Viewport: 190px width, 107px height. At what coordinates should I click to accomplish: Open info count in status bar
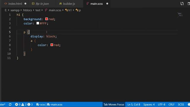[x=30, y=104]
